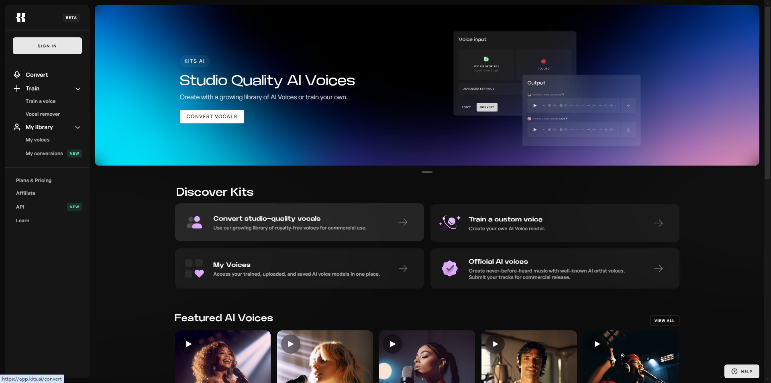771x383 pixels.
Task: Play the first featured voice with curly-haired singer
Action: pyautogui.click(x=189, y=344)
